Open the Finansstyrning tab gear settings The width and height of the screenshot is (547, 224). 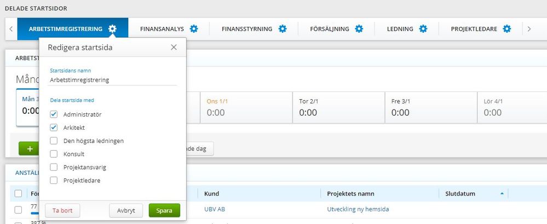point(283,29)
